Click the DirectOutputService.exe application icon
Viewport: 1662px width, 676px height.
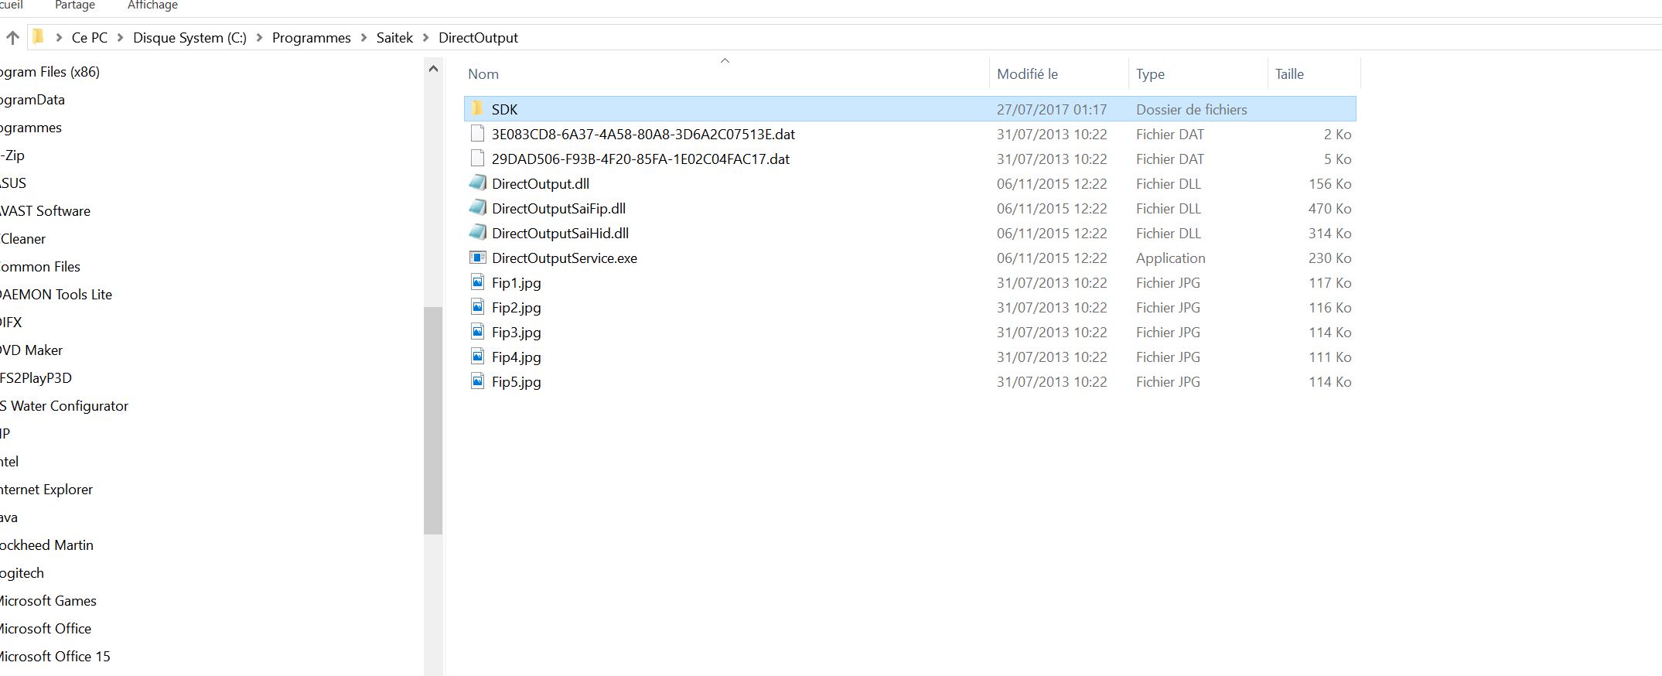coord(478,258)
